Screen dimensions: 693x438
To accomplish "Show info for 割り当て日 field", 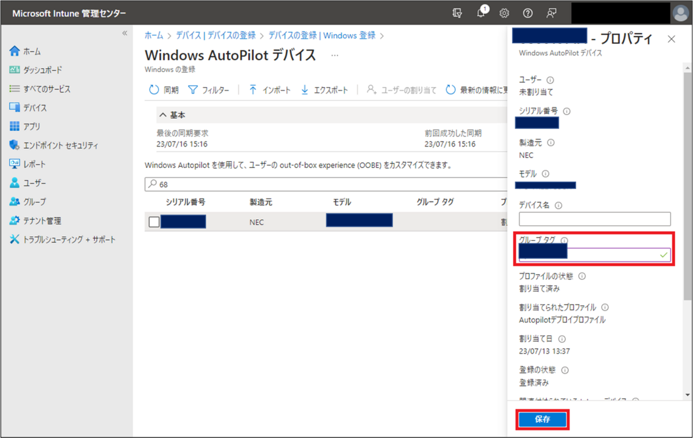I will coord(562,339).
